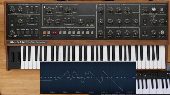The height and width of the screenshot is (95, 170).
Task: Click the red program number display
Action: pos(54,32)
